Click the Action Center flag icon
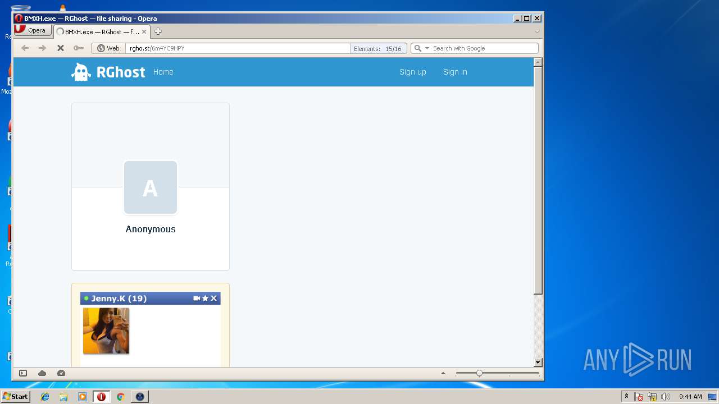The height and width of the screenshot is (404, 719). [x=639, y=397]
